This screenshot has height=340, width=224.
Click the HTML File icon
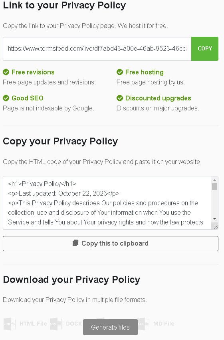pyautogui.click(x=10, y=324)
